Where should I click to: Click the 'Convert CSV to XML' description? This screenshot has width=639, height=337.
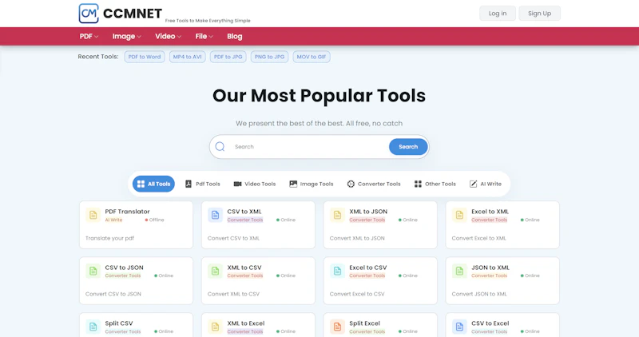[233, 238]
